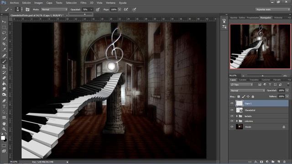
Task: Hide the columna group
Action: pos(232,121)
